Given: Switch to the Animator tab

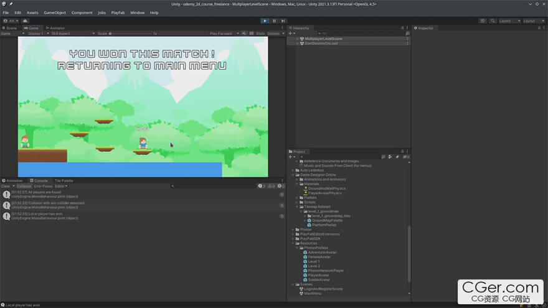Looking at the screenshot, I should (x=55, y=28).
